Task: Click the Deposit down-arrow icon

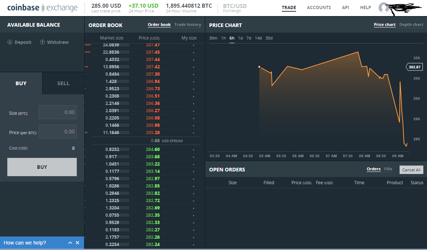Action: tap(10, 42)
